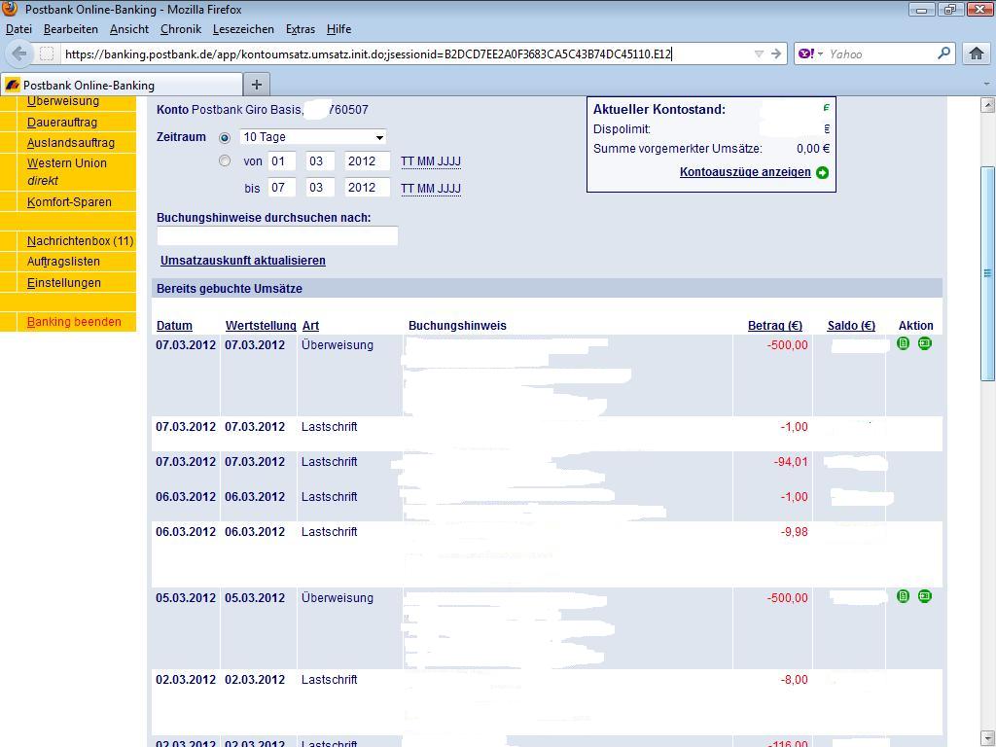
Task: Click Banking beenden to log out
Action: 74,322
